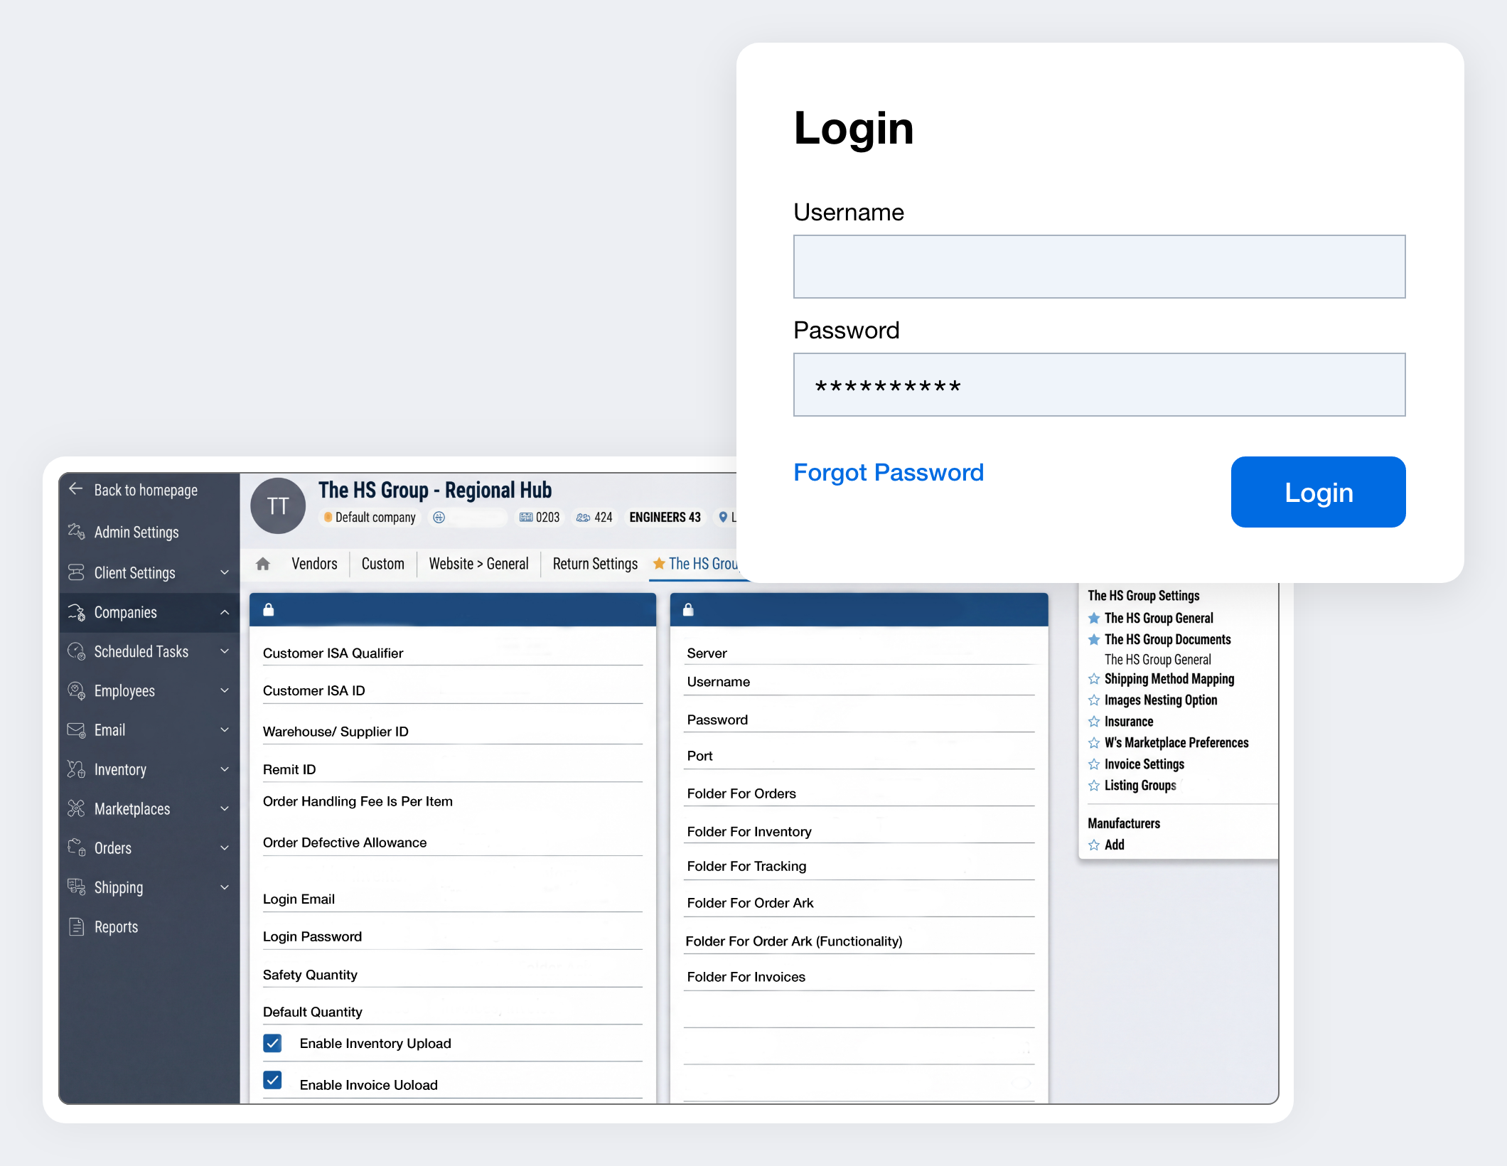
Task: Click the Companies sidebar icon
Action: [76, 612]
